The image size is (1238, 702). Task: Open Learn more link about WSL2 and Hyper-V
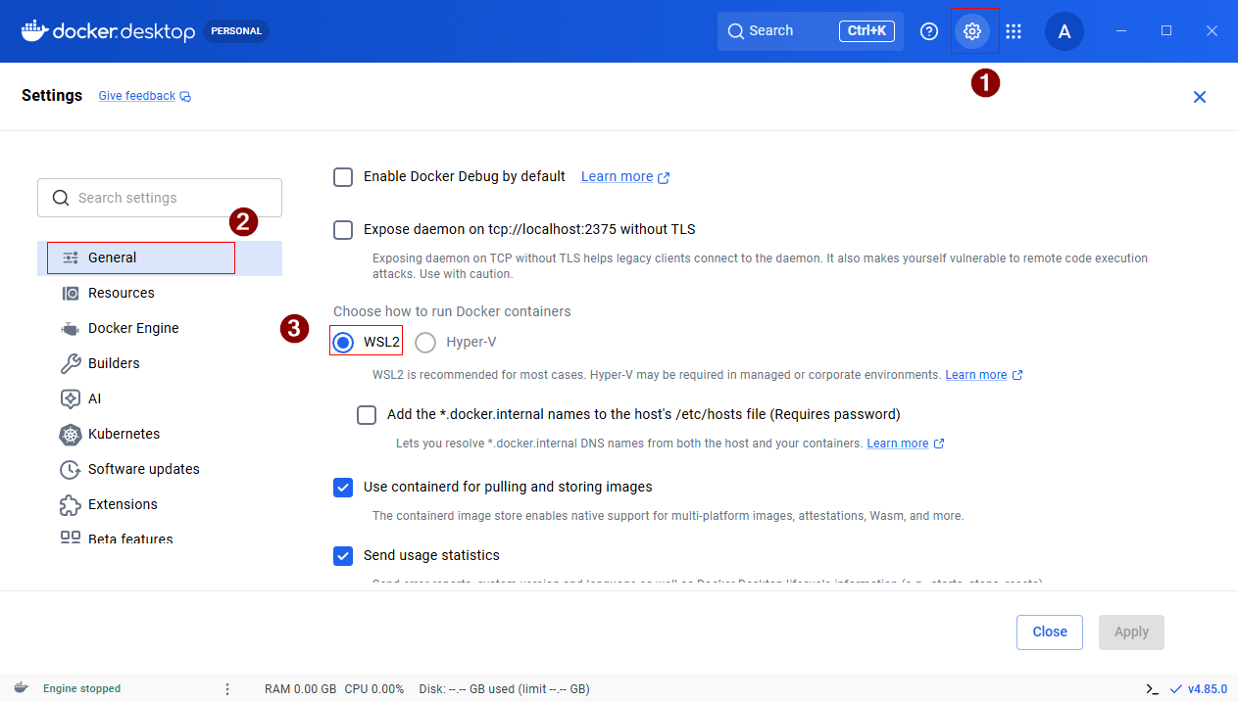[976, 375]
